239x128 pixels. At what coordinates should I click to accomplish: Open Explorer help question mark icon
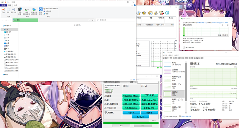[x=135, y=5]
